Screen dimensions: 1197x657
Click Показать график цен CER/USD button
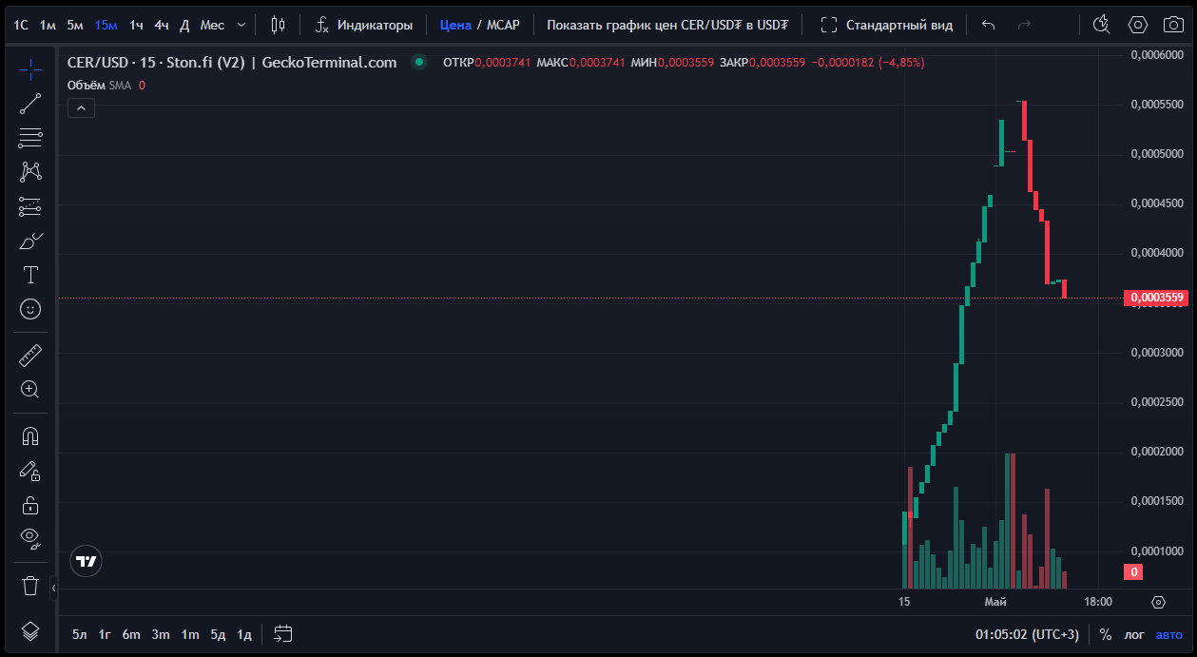click(x=666, y=25)
